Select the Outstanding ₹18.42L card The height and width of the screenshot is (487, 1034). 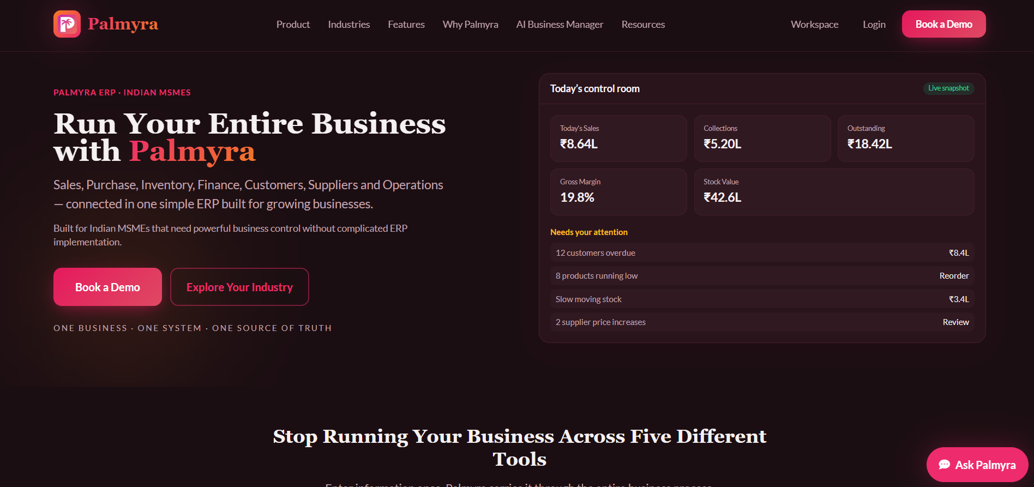click(906, 138)
